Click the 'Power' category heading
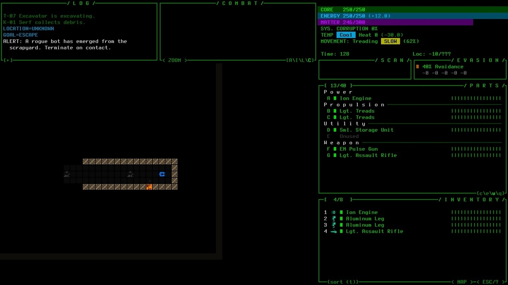 (x=338, y=92)
